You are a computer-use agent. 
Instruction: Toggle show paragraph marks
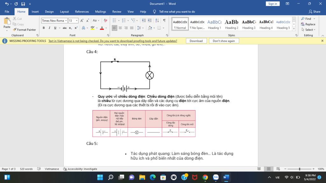(164, 20)
